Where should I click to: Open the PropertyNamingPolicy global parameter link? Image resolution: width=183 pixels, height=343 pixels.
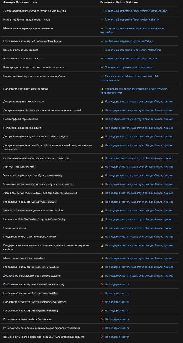(132, 20)
